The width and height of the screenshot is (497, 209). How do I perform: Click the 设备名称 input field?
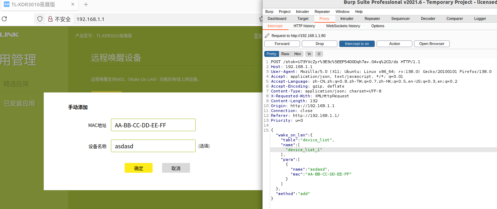pos(153,146)
